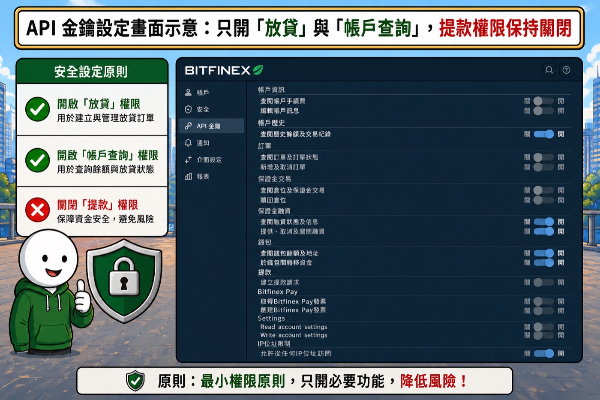
Task: Toggle 於錢包間轉移資金 switch
Action: (543, 262)
